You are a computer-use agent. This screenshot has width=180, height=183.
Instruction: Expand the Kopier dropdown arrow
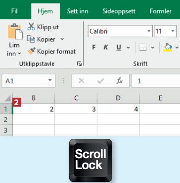pos(62,39)
